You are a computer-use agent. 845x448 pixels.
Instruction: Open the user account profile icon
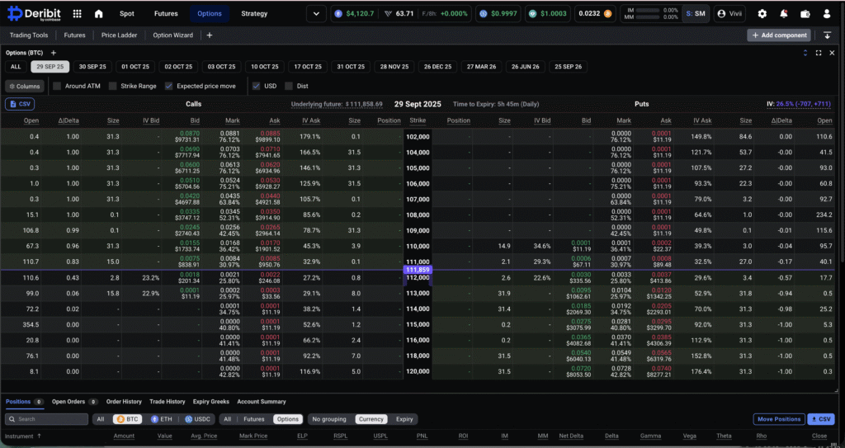coord(827,14)
